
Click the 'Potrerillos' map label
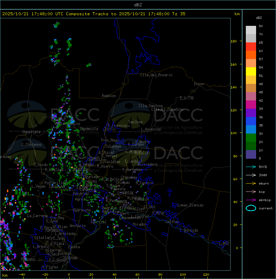tap(55, 183)
